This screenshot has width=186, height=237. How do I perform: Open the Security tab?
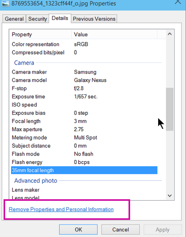tap(37, 19)
